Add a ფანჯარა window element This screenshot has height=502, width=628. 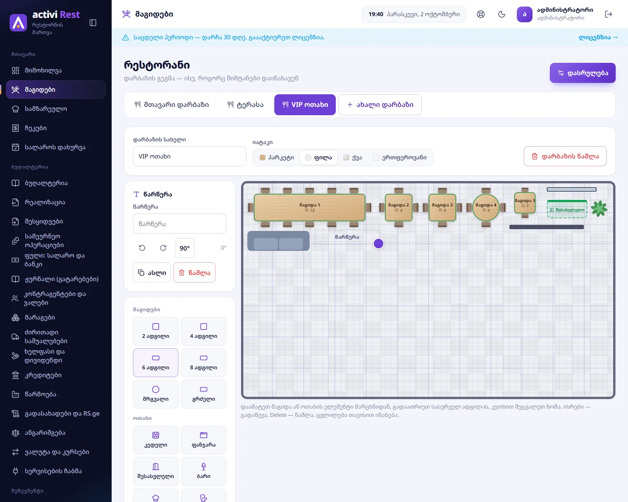click(204, 440)
